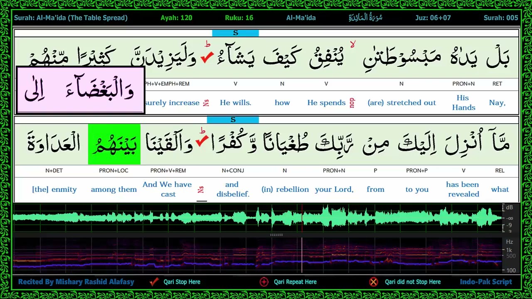Click 'Recited By Mishary Rashid Alafasy' credit

coord(76,282)
